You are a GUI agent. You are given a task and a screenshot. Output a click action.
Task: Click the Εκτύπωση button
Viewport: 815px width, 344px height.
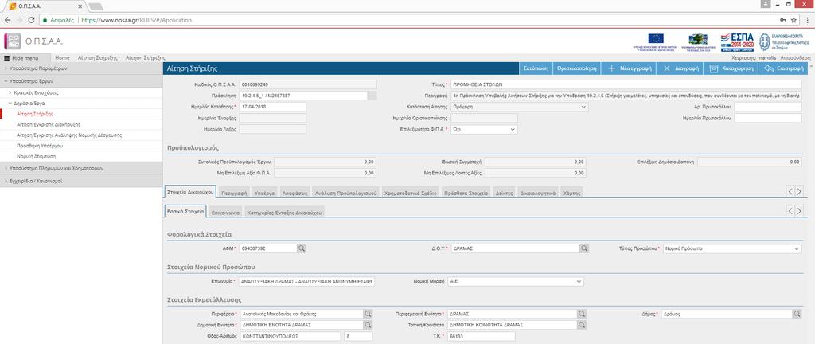(536, 68)
